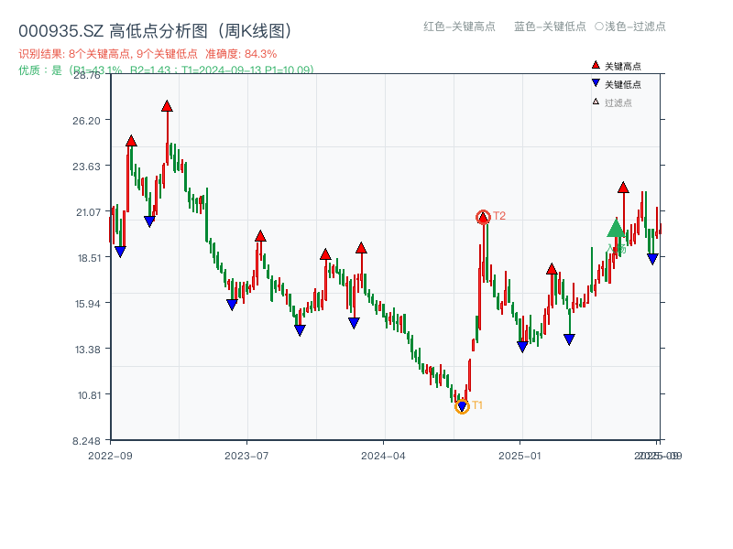Click the 8.248 y-axis label
733x549 pixels.
(x=86, y=441)
